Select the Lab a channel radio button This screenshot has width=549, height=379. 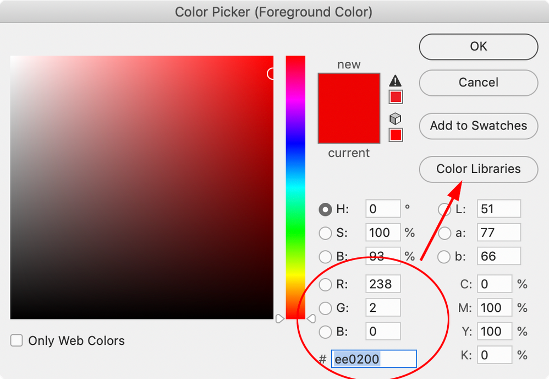pos(444,233)
